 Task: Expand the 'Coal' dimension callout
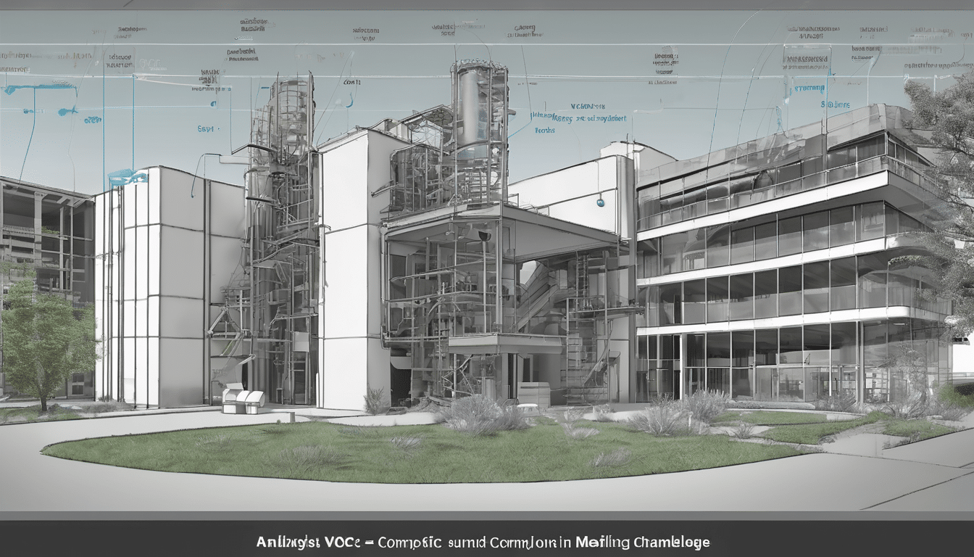[352, 82]
